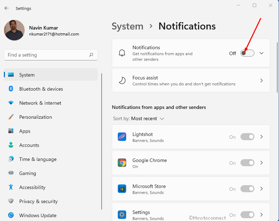Click the Accessibility figure icon
279x221 pixels.
11,187
